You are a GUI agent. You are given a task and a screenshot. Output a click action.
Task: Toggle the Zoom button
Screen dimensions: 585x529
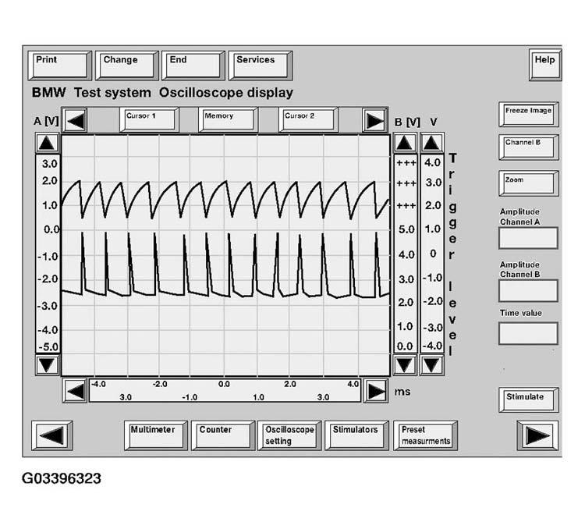point(528,183)
